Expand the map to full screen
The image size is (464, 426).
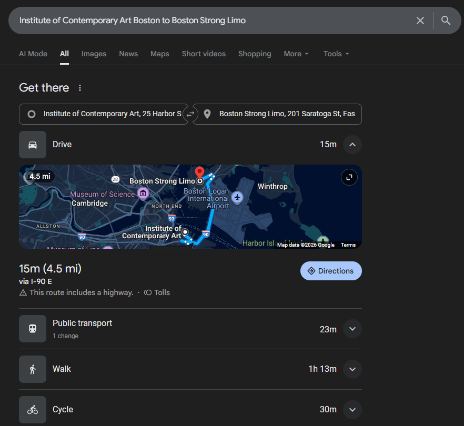click(349, 177)
